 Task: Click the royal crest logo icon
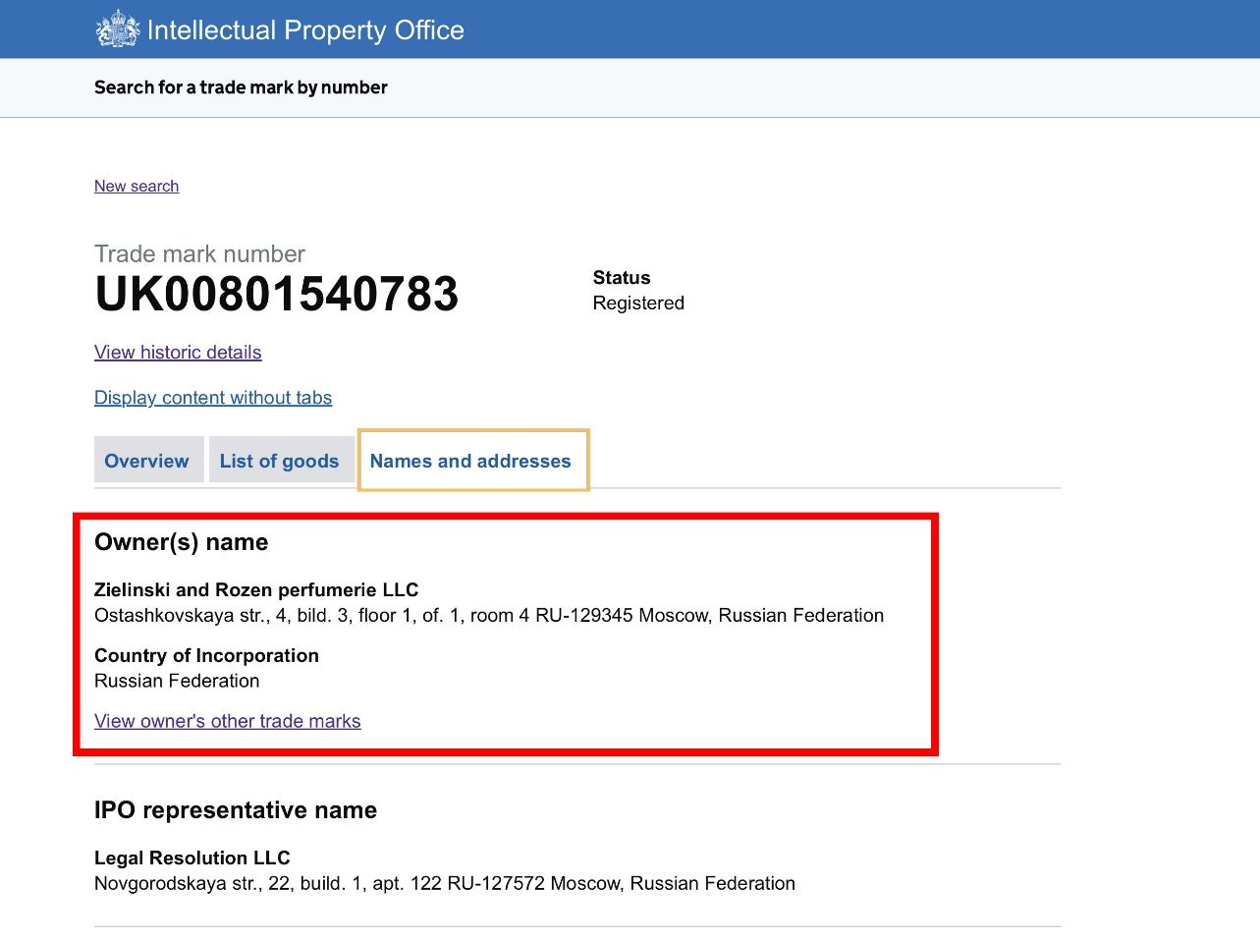(x=118, y=29)
